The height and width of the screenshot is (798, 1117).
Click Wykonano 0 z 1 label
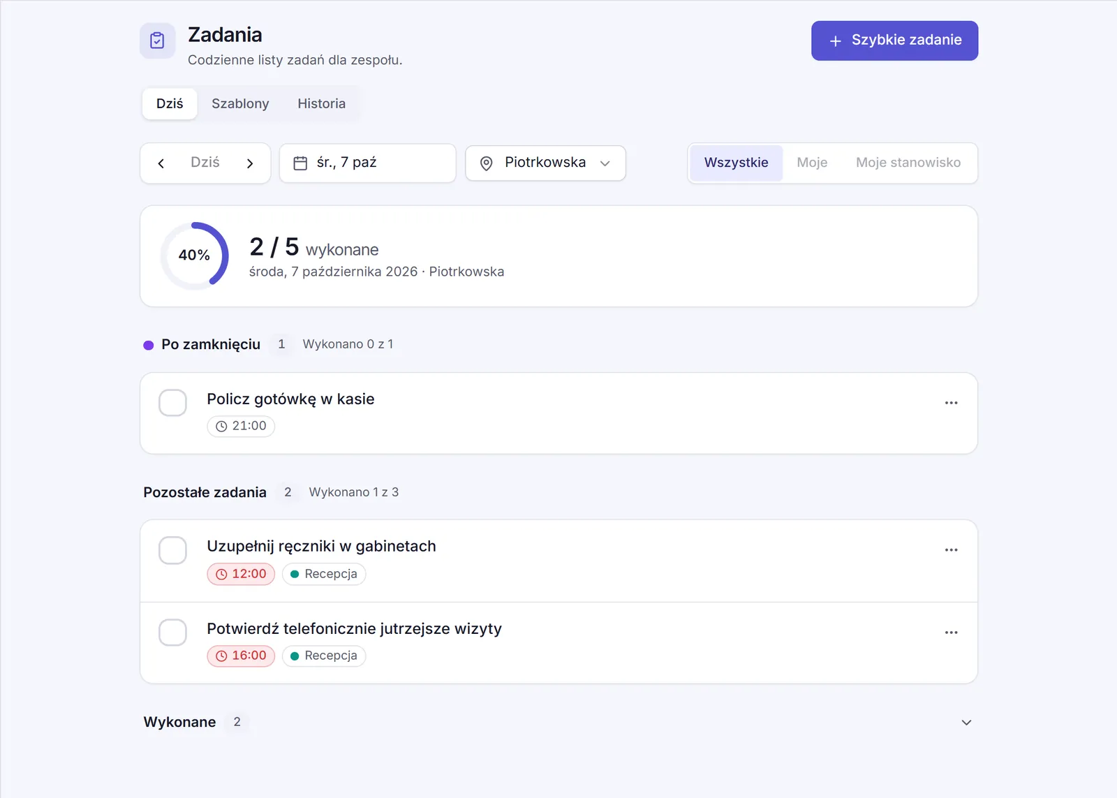point(348,344)
